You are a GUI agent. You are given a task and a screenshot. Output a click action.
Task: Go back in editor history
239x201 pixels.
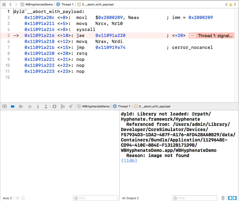10,4
